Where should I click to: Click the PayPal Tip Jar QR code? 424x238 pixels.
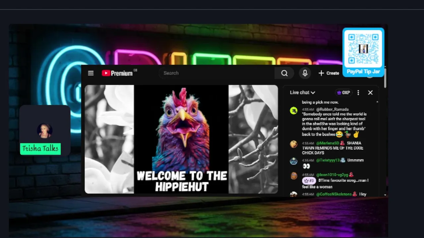coord(363,49)
